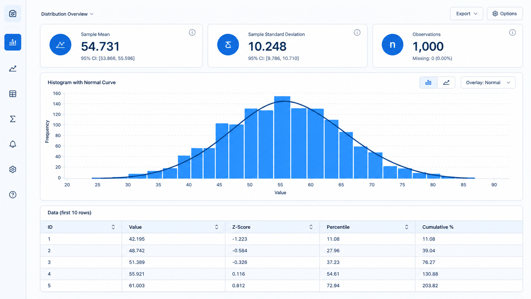This screenshot has height=299, width=531.
Task: Click the tallest histogram bar at 55
Action: [282, 137]
